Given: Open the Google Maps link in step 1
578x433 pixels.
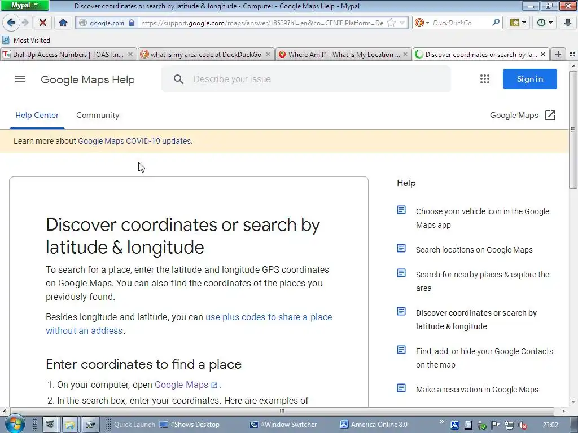Looking at the screenshot, I should point(186,385).
